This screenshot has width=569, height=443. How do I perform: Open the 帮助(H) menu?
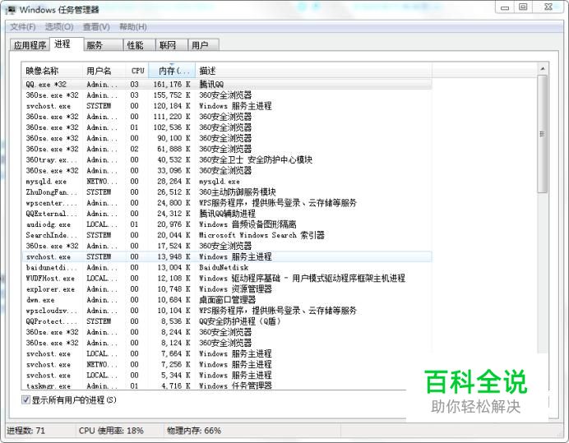[133, 27]
